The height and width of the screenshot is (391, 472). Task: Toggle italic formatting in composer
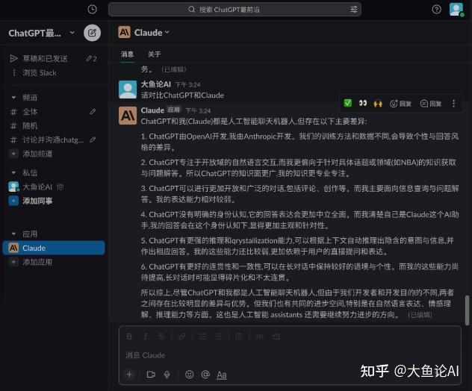146,337
